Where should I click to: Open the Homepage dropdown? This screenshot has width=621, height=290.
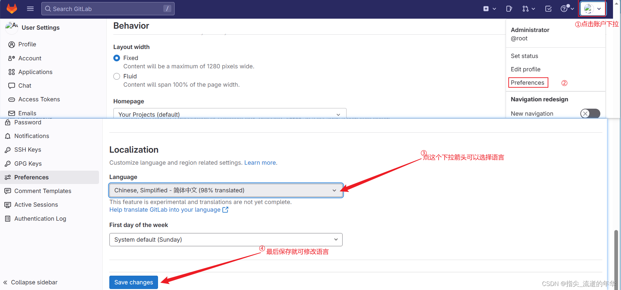[x=230, y=113]
